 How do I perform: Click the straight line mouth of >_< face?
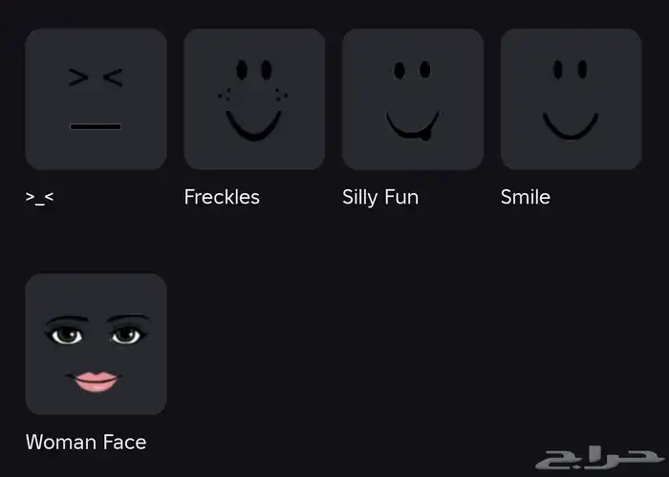(96, 126)
